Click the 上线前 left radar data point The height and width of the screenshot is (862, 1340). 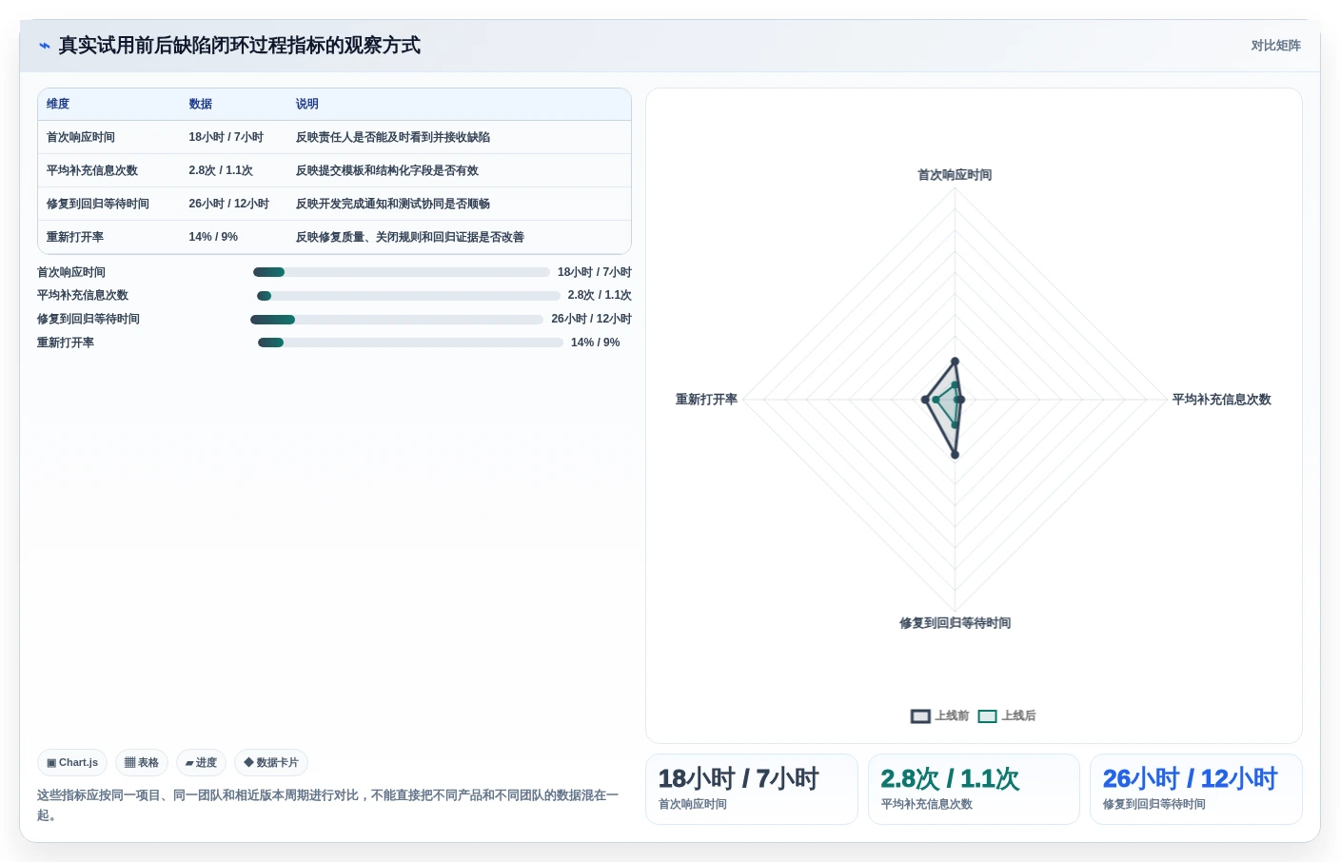click(925, 400)
